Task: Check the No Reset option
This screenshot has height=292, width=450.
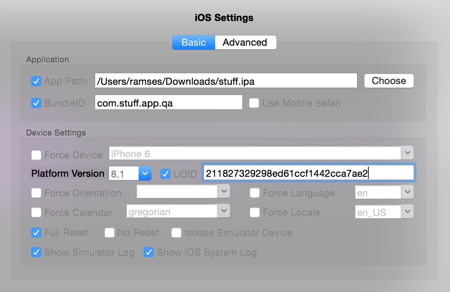Action: tap(110, 233)
